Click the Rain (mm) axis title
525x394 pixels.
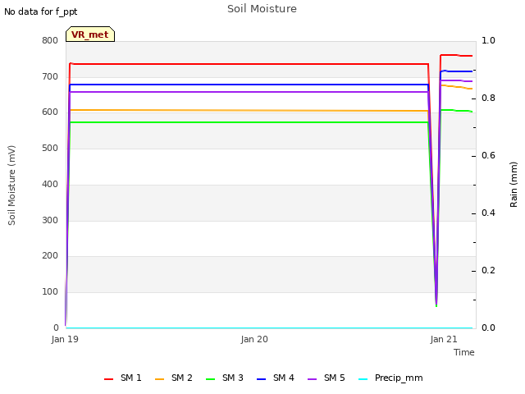pyautogui.click(x=514, y=185)
